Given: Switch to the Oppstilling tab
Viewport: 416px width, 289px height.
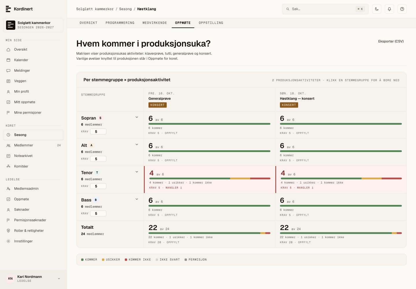Looking at the screenshot, I should [211, 23].
